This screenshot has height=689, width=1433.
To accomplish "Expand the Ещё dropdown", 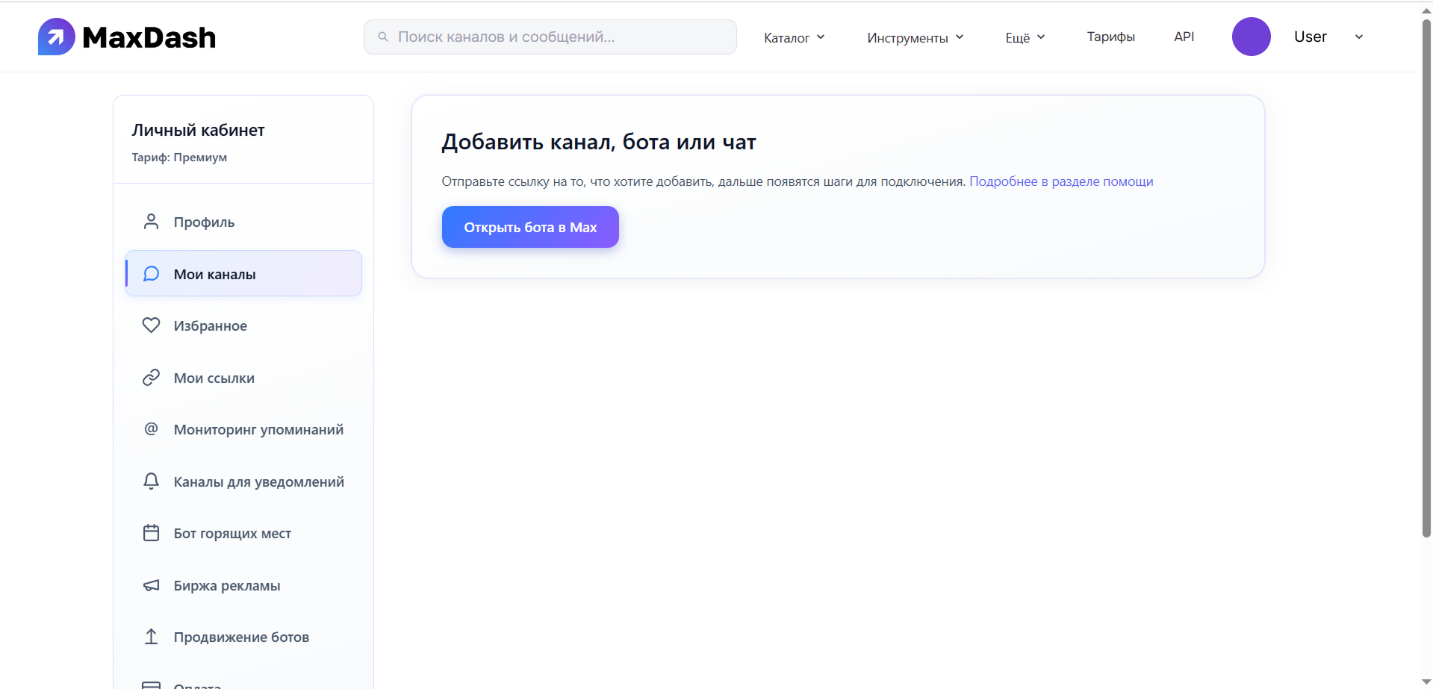I will pos(1025,37).
